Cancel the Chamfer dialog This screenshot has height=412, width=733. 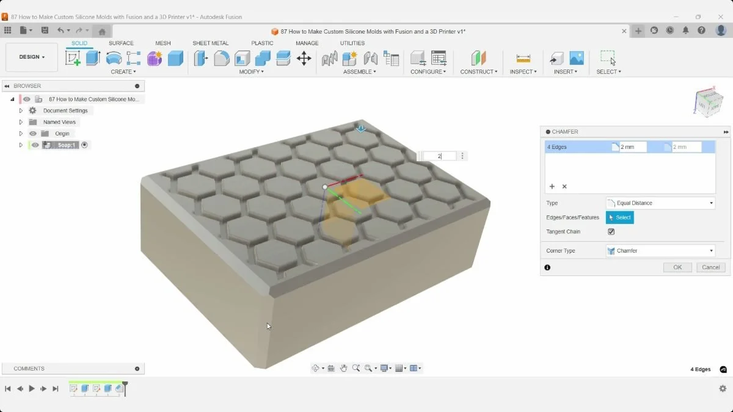pyautogui.click(x=711, y=267)
